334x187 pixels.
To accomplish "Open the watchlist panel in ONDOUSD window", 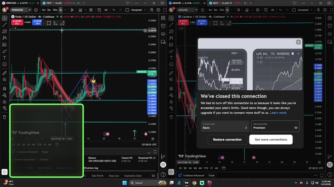I will coord(163,18).
